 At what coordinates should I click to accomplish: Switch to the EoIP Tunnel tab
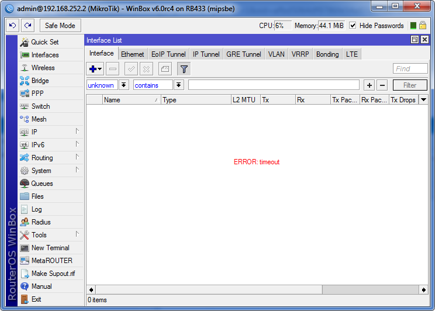coord(168,54)
